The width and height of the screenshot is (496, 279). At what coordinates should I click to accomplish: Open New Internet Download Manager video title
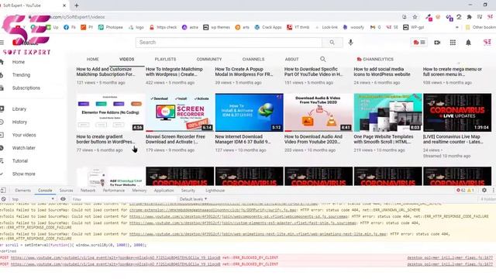243,139
